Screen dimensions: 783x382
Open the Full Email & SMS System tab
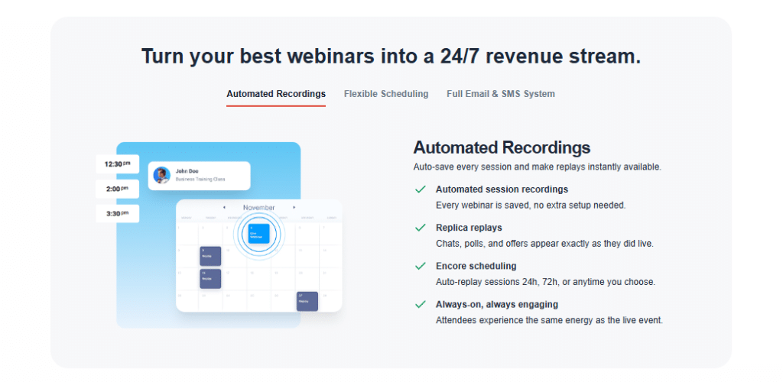[500, 94]
